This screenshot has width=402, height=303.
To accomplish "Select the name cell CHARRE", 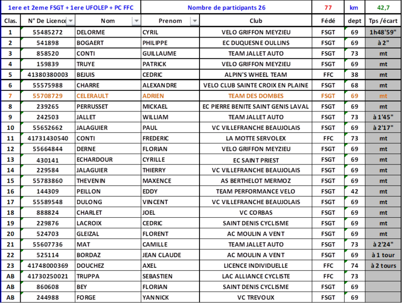I will click(108, 85).
